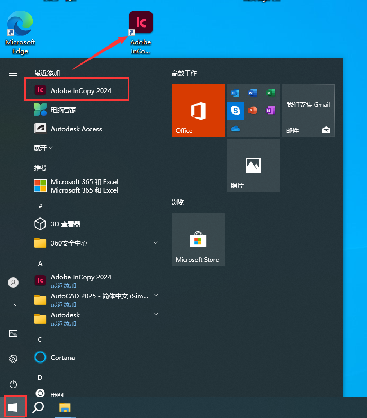Open Skype tile
Image resolution: width=367 pixels, height=418 pixels.
[235, 111]
